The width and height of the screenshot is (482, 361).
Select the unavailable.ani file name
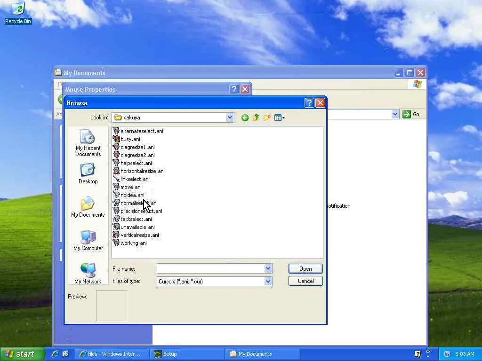coord(138,227)
